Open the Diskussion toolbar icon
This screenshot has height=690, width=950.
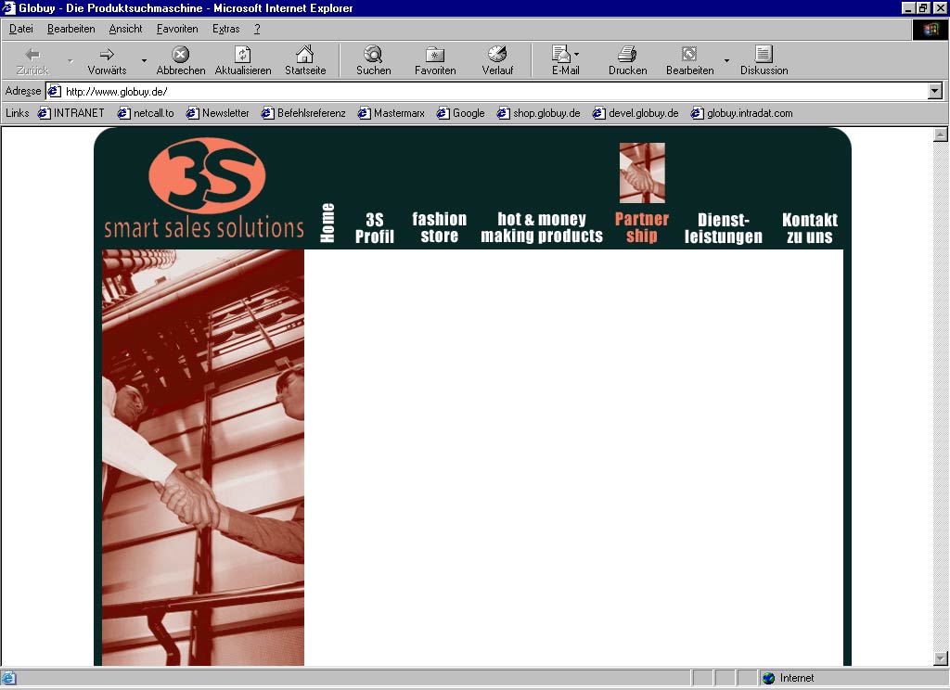(x=764, y=54)
